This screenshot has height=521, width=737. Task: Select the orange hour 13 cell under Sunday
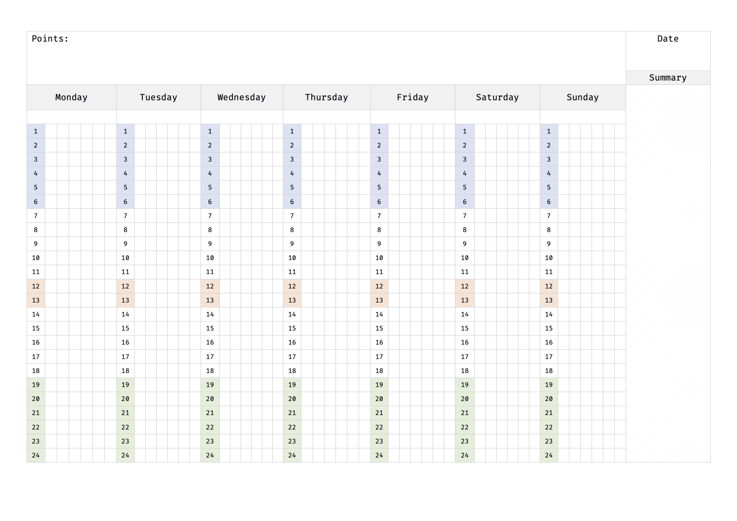(x=549, y=300)
